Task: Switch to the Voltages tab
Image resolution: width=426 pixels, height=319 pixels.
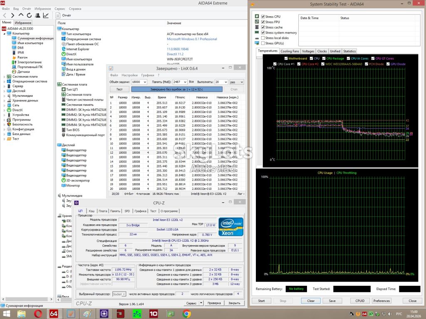Action: pos(308,51)
